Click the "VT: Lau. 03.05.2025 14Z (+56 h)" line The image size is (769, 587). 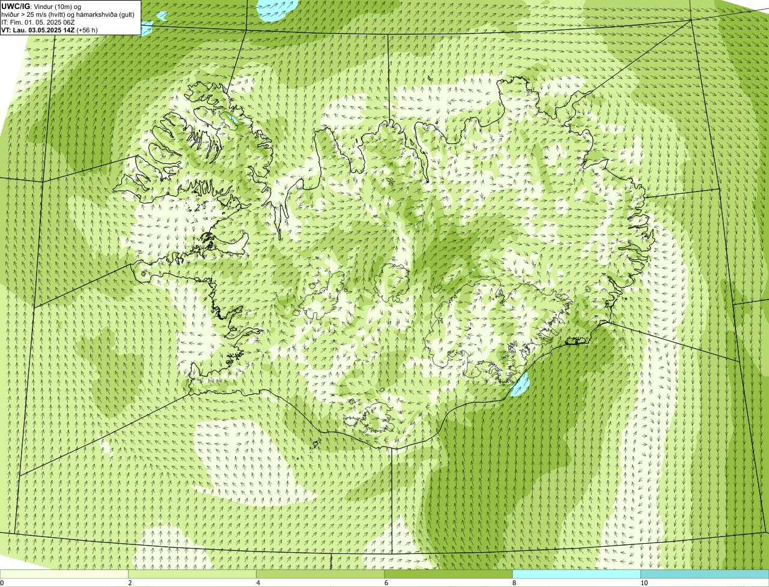pos(49,30)
